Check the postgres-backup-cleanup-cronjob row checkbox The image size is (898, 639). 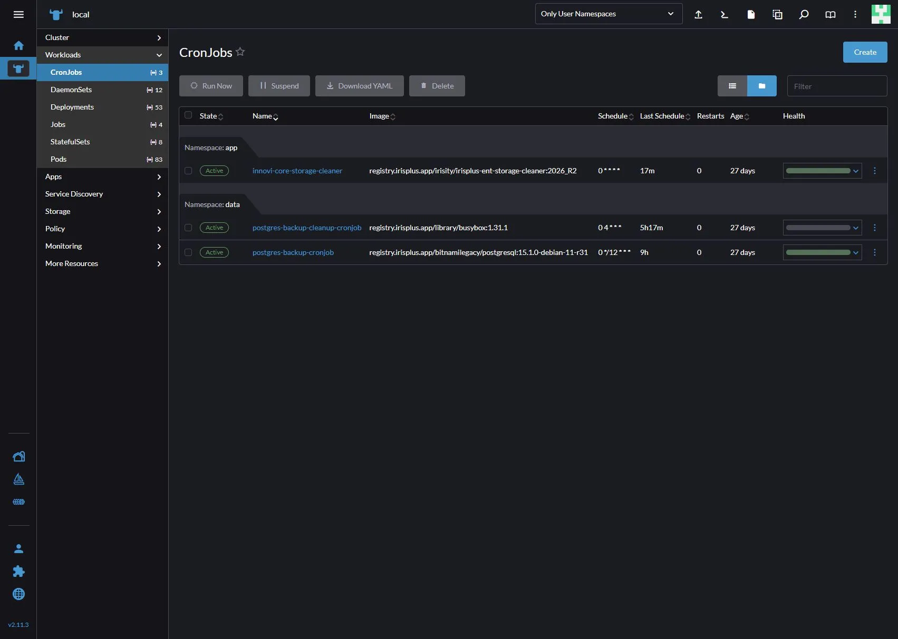click(188, 228)
